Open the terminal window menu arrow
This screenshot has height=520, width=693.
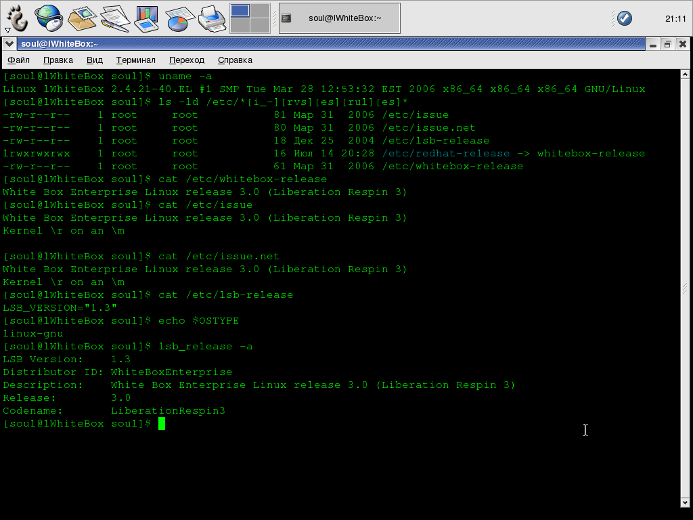[x=9, y=44]
